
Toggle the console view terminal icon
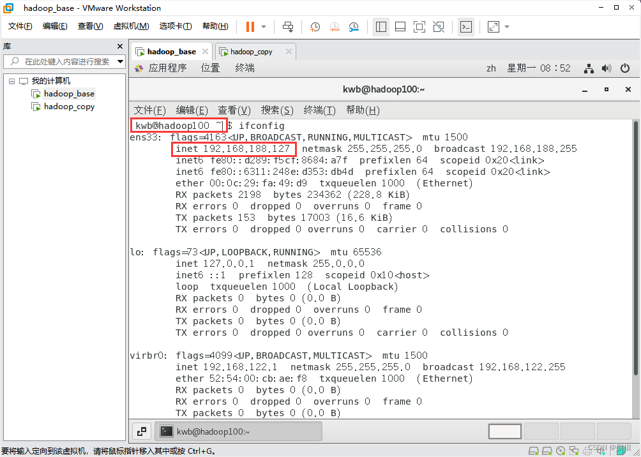[465, 27]
